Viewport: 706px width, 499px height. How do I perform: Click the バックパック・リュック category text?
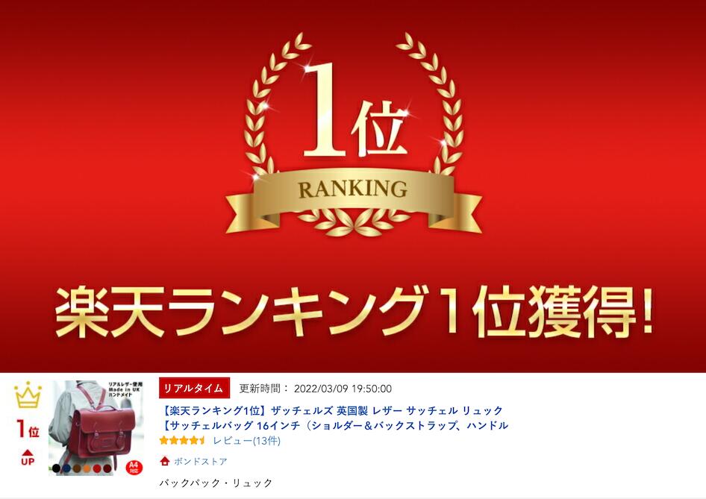click(216, 483)
